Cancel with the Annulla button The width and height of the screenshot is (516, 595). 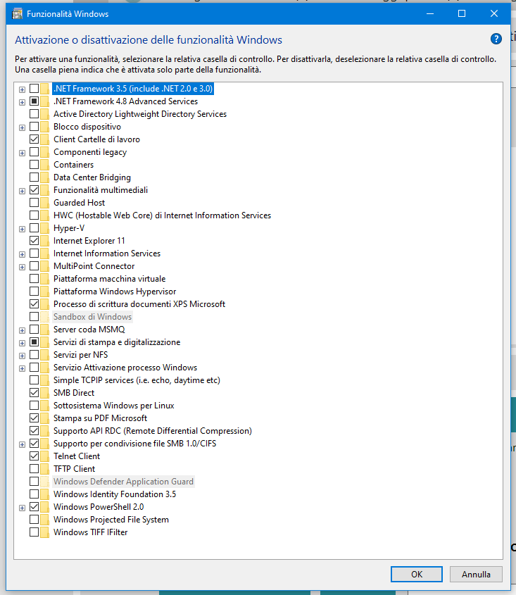[x=476, y=574]
